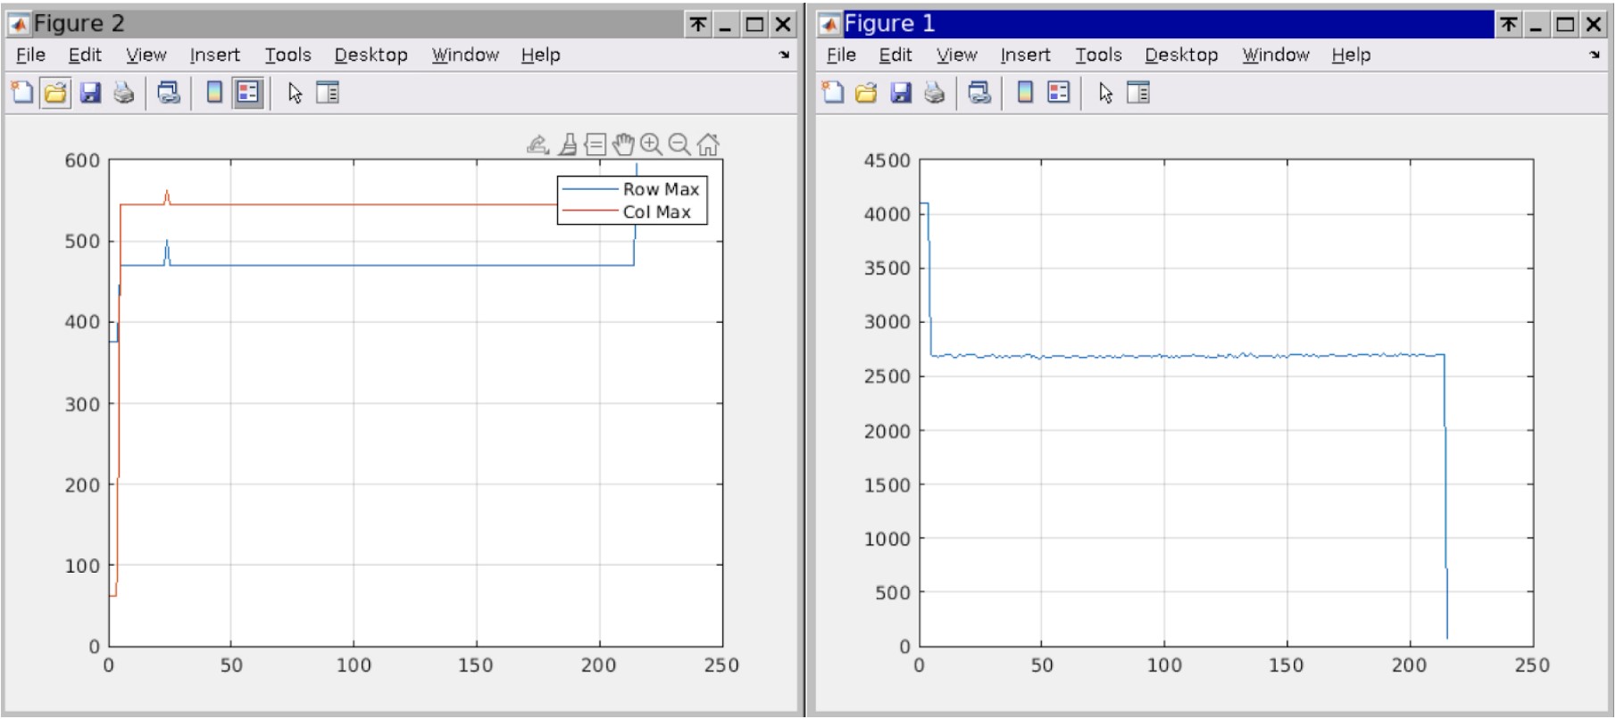This screenshot has width=1616, height=719.
Task: Print Figure 1 via the printer icon
Action: [x=934, y=93]
